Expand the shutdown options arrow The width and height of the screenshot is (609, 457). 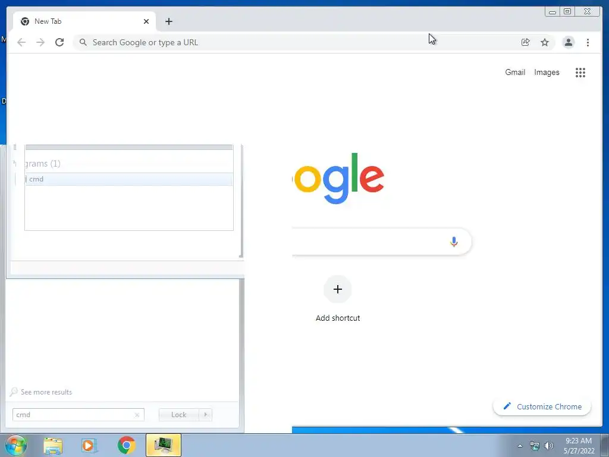205,415
